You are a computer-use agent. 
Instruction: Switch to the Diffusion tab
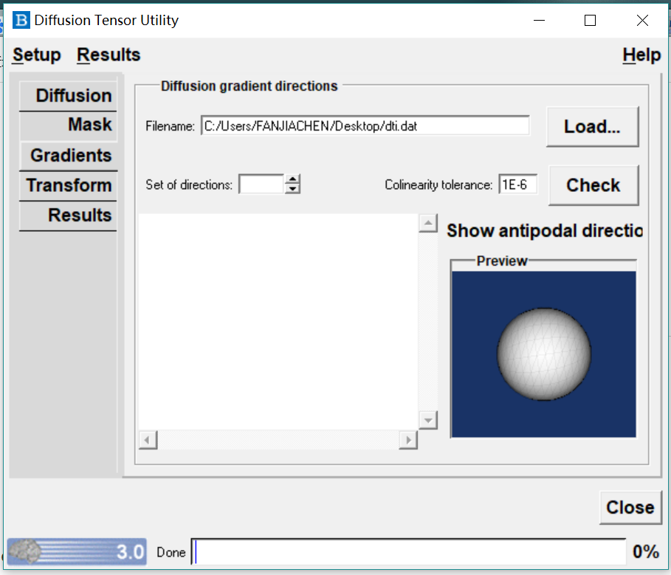(x=73, y=96)
